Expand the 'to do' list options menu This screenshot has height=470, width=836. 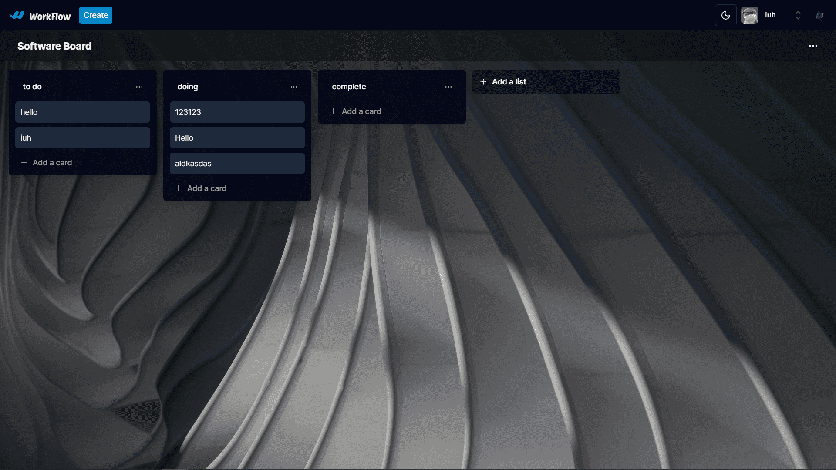pos(139,86)
